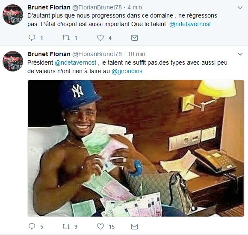248x235 pixels.
Task: Open Brunet Florian profile from first tweet
Action: [49, 7]
